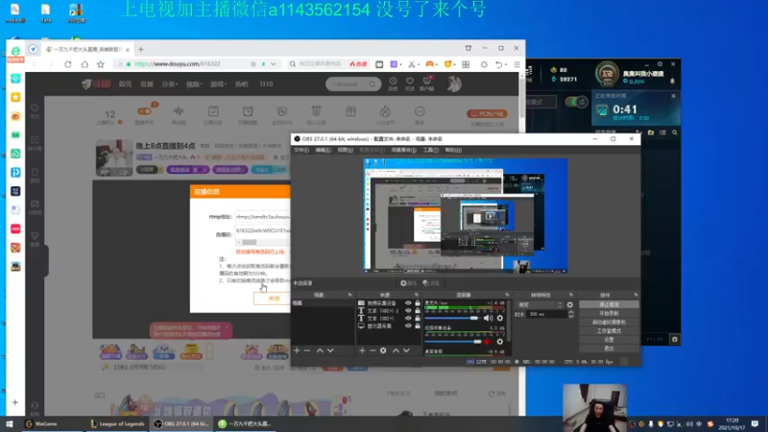This screenshot has height=432, width=768.
Task: Click the browser reload icon
Action: [68, 64]
